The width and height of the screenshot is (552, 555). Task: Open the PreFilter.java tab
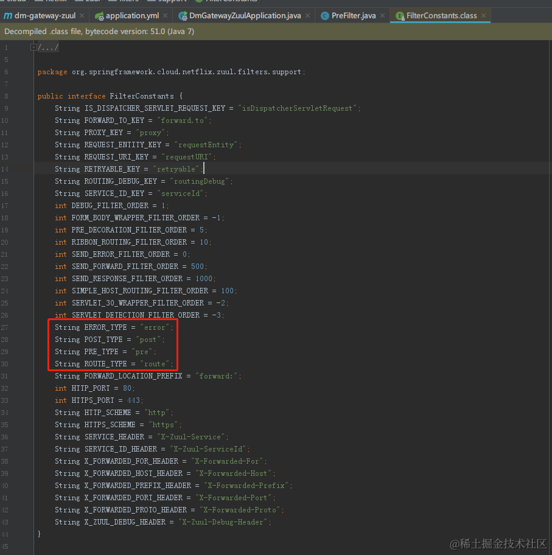[354, 16]
